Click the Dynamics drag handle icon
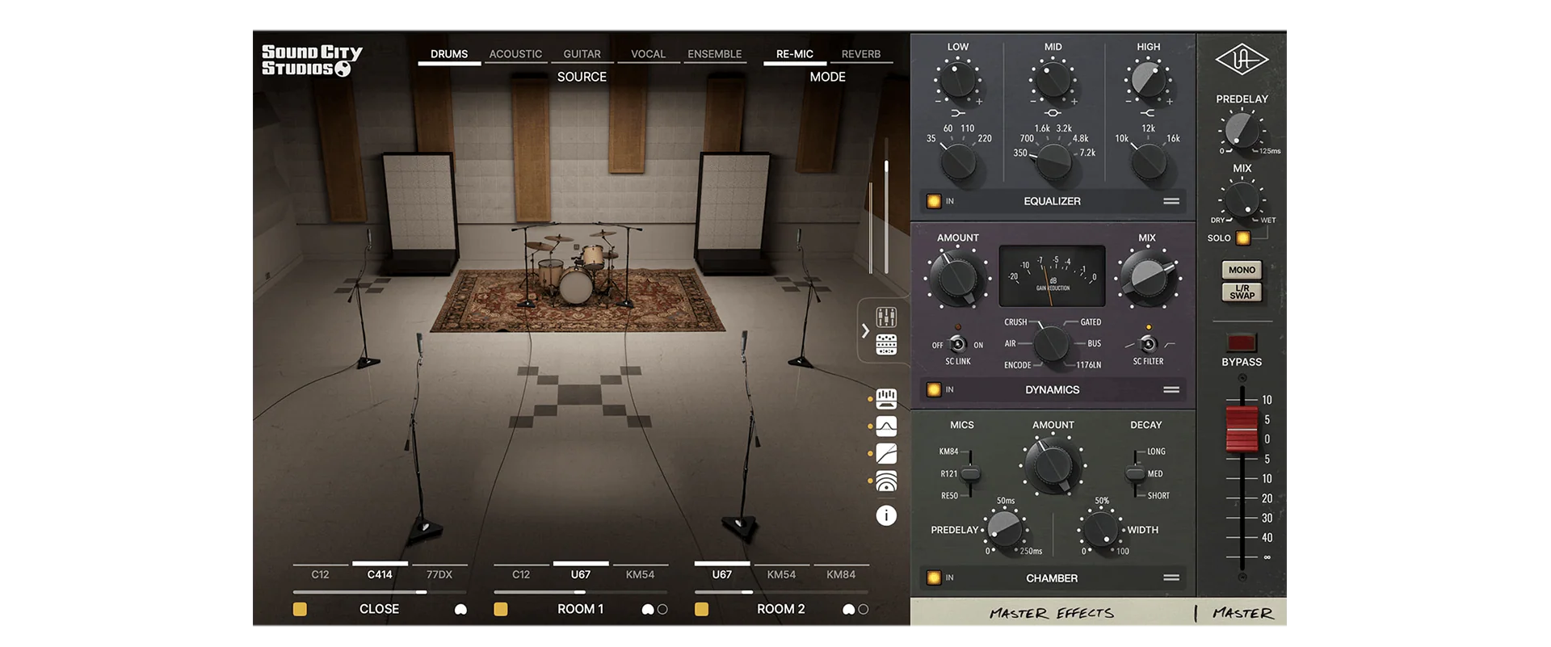The width and height of the screenshot is (1551, 647). [x=1171, y=389]
